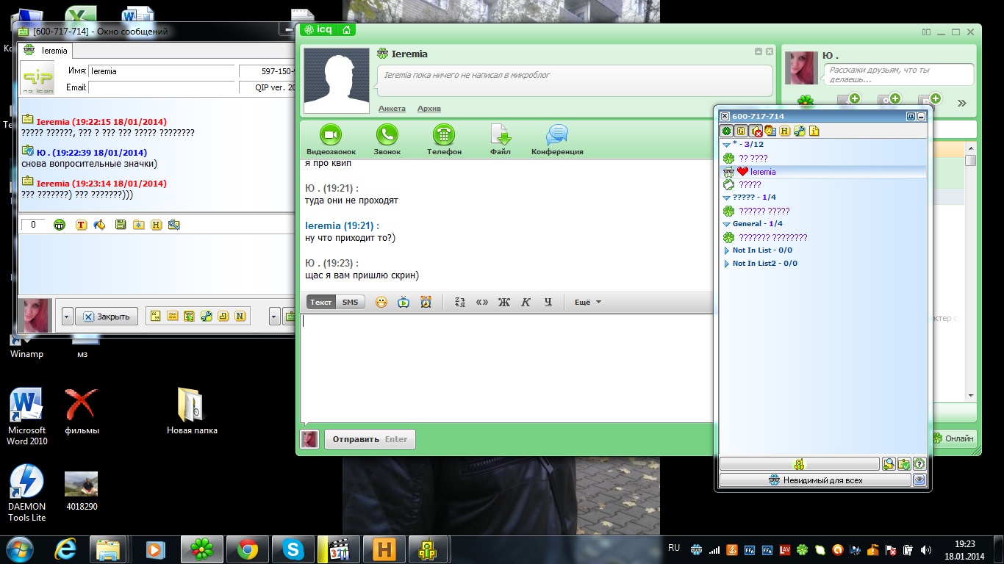The image size is (1004, 564).
Task: Click the Звонок voice call icon
Action: (387, 135)
